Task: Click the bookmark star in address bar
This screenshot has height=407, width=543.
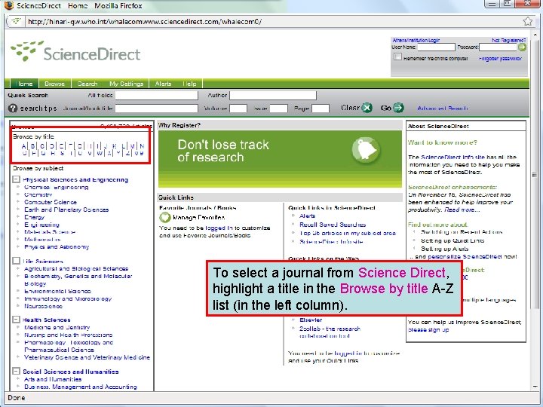Action: pos(528,21)
